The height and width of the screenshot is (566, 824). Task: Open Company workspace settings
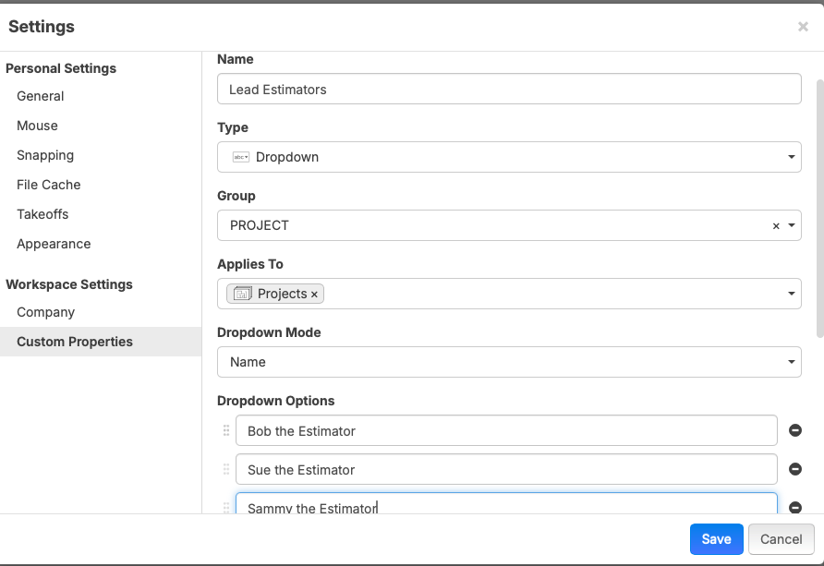pos(46,312)
